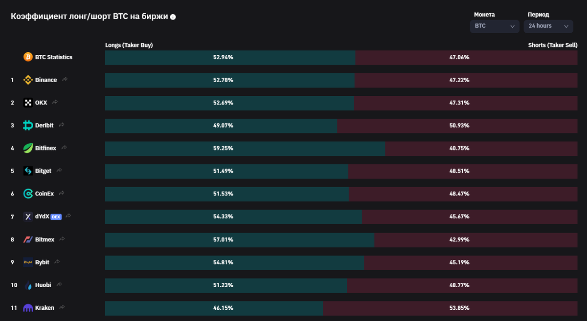Click the green 59.25% Bitfinex longs bar
Screen dimensions: 587x321
pos(245,149)
